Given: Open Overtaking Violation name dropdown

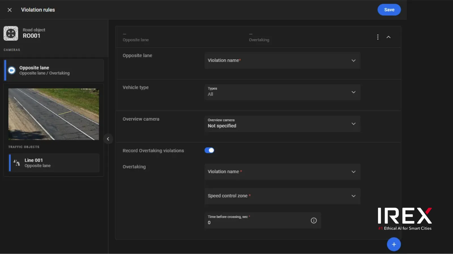Looking at the screenshot, I should 282,172.
